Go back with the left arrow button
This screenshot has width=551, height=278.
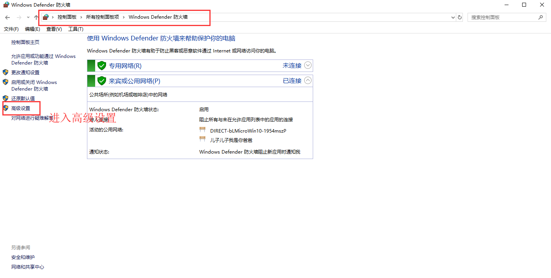pos(7,17)
